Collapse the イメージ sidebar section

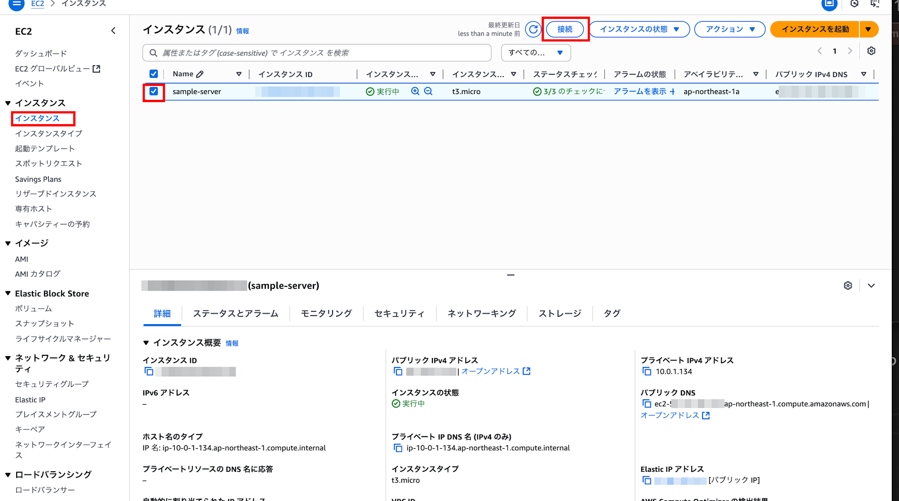point(8,243)
